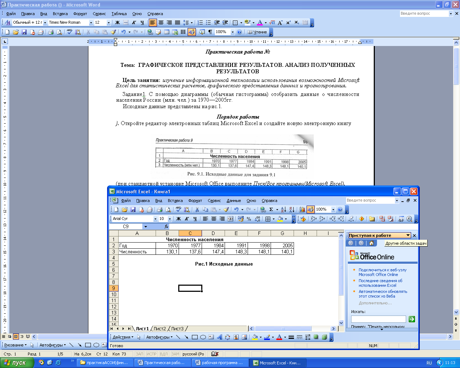Click Print icon in Word standard toolbar
This screenshot has width=460, height=368.
51,32
